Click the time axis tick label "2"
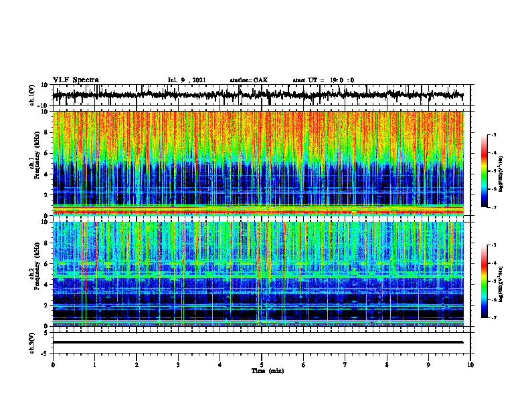 [x=137, y=365]
